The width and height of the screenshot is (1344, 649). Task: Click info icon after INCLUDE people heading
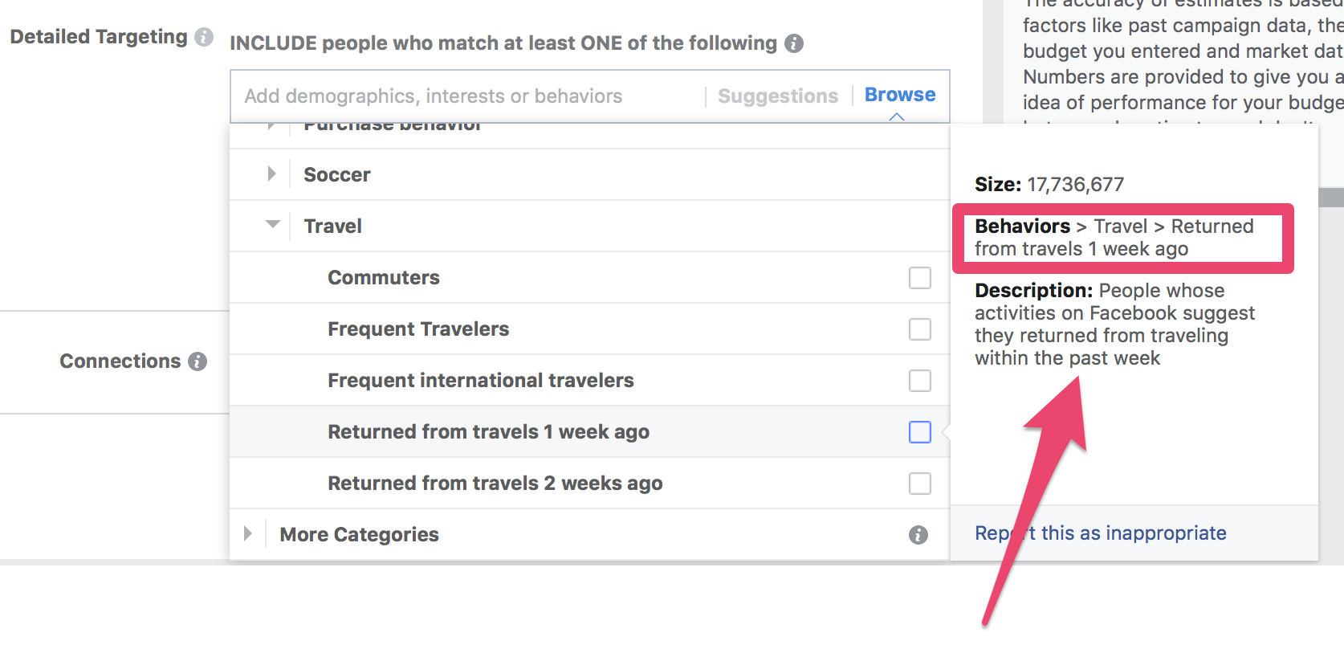pos(794,43)
